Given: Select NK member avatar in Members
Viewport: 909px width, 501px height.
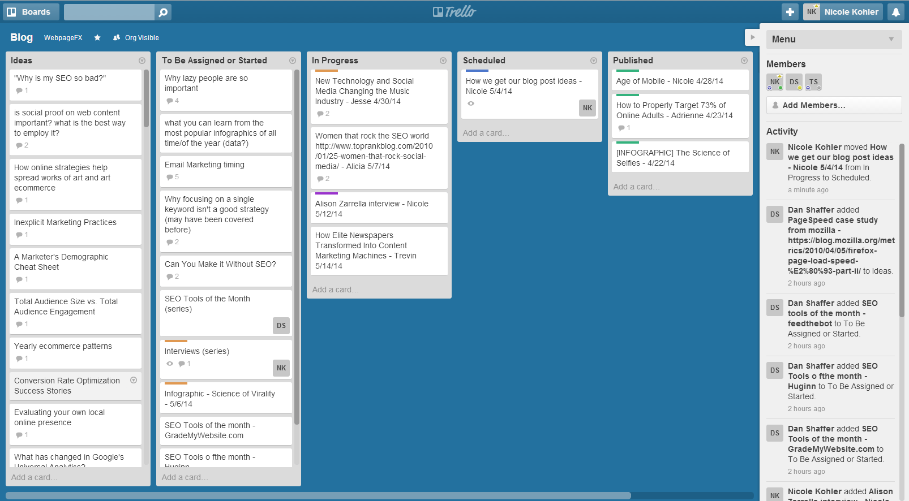Looking at the screenshot, I should [775, 82].
